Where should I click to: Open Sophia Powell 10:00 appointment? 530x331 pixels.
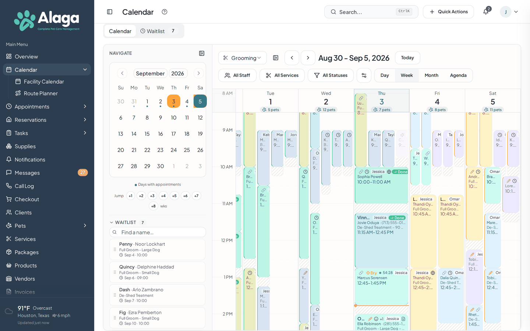pyautogui.click(x=381, y=185)
